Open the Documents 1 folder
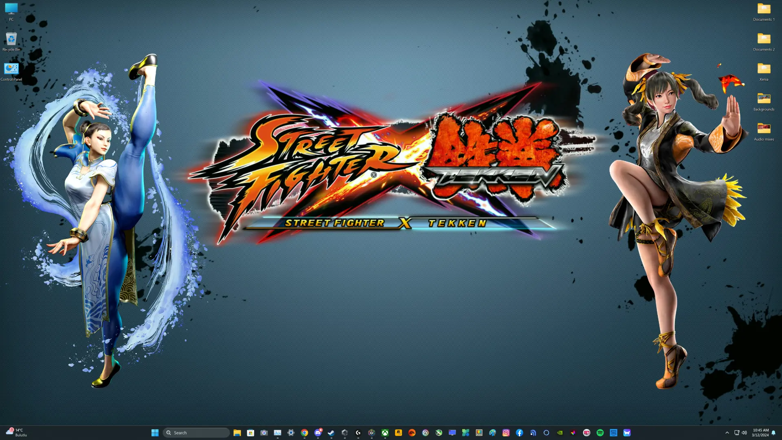 click(x=764, y=12)
